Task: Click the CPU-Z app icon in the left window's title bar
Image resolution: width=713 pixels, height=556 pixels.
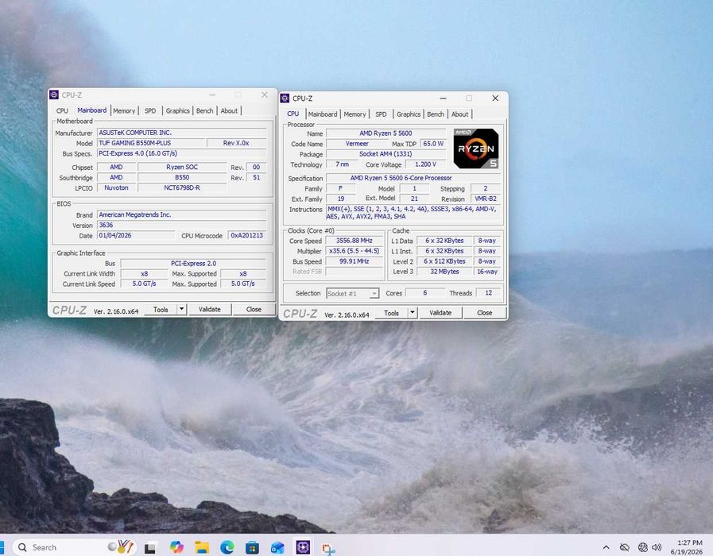Action: coord(54,95)
